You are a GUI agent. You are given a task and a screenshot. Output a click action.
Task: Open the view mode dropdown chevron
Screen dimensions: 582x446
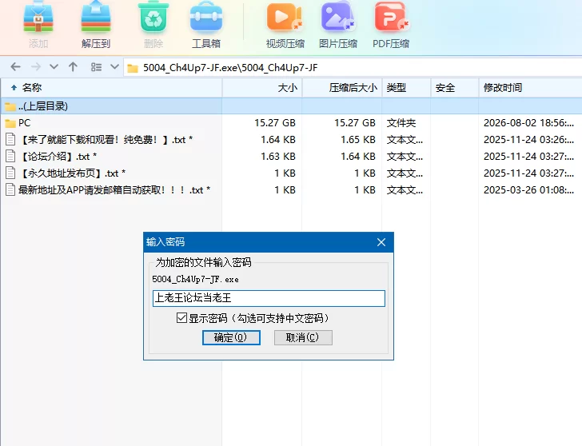pyautogui.click(x=114, y=67)
